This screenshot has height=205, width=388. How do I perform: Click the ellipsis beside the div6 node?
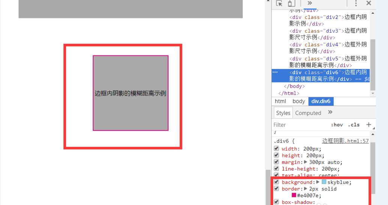[275, 72]
